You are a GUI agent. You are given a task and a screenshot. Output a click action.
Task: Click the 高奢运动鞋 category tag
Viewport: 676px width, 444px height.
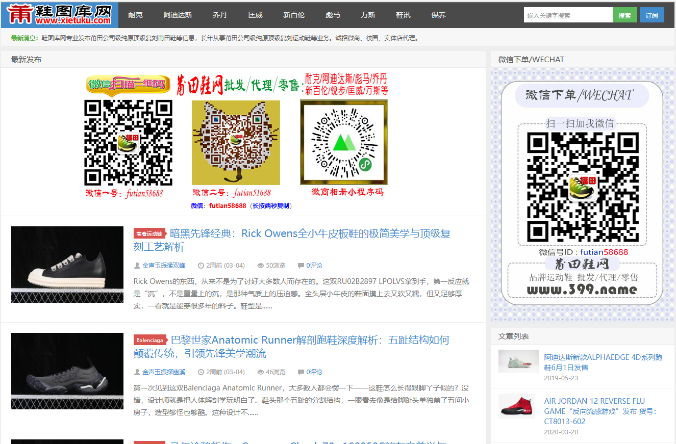(149, 233)
